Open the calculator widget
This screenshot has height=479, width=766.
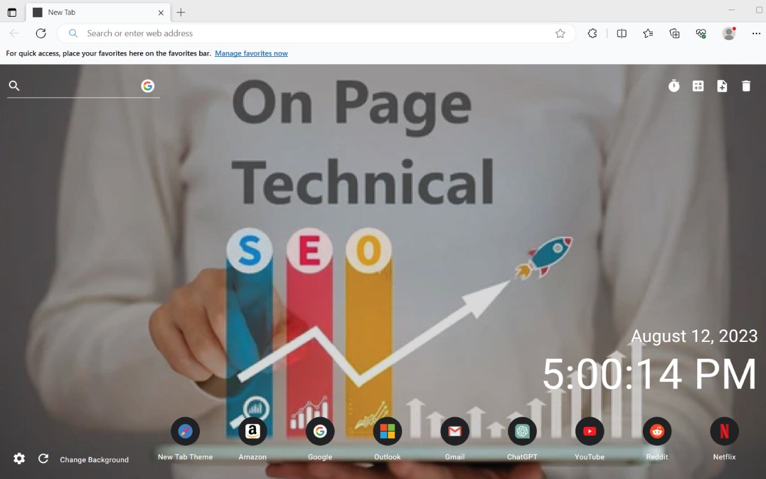pos(698,86)
